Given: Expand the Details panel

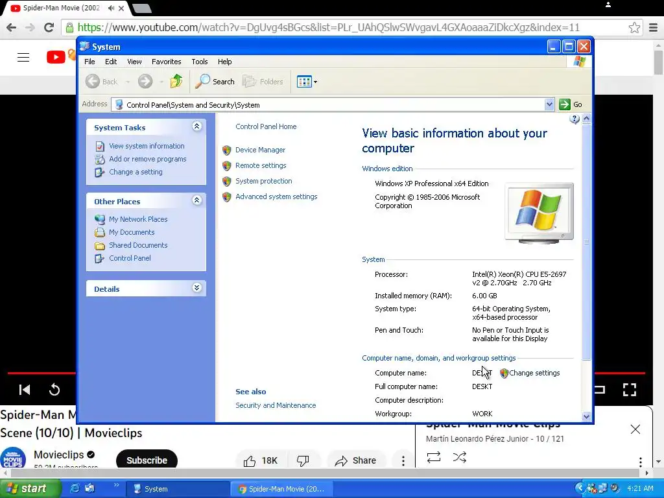Looking at the screenshot, I should (x=197, y=287).
